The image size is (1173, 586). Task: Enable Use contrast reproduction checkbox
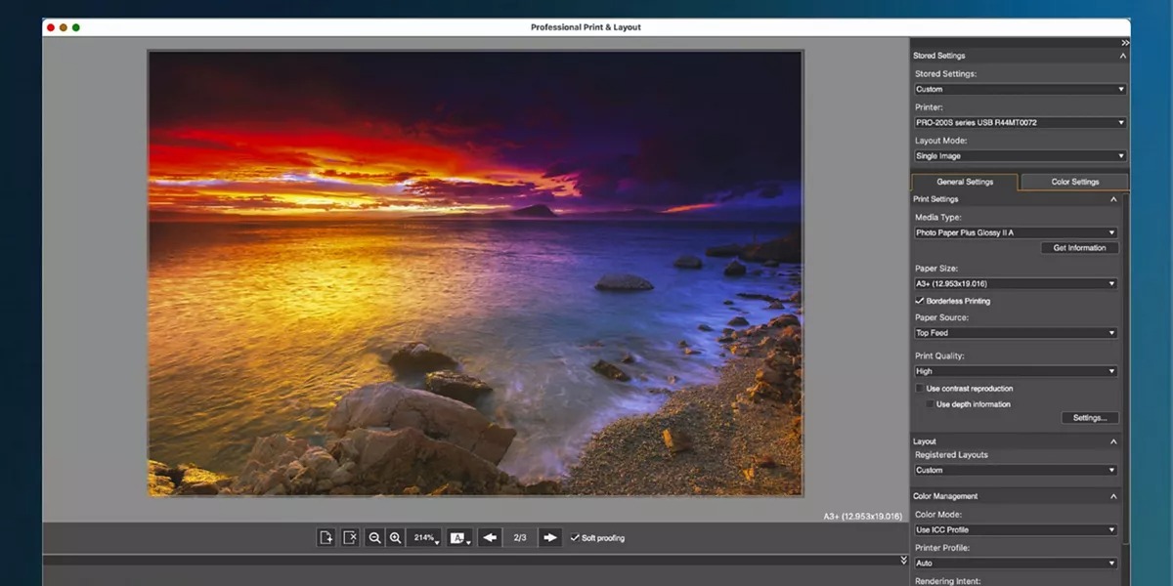click(919, 388)
